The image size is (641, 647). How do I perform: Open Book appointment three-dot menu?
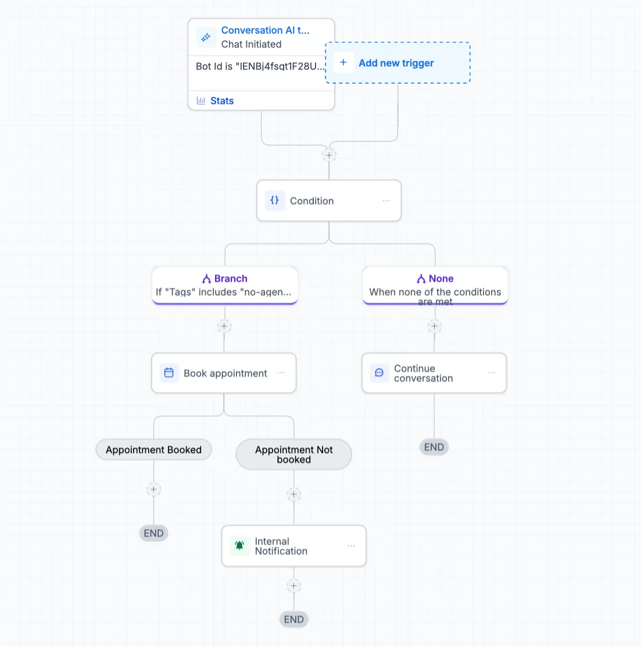(281, 373)
